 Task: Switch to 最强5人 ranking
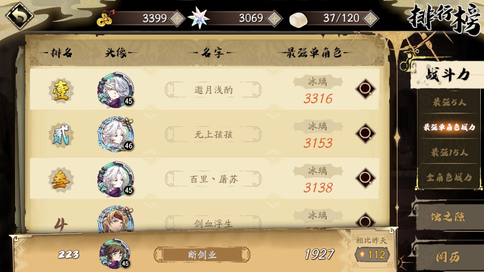(449, 103)
